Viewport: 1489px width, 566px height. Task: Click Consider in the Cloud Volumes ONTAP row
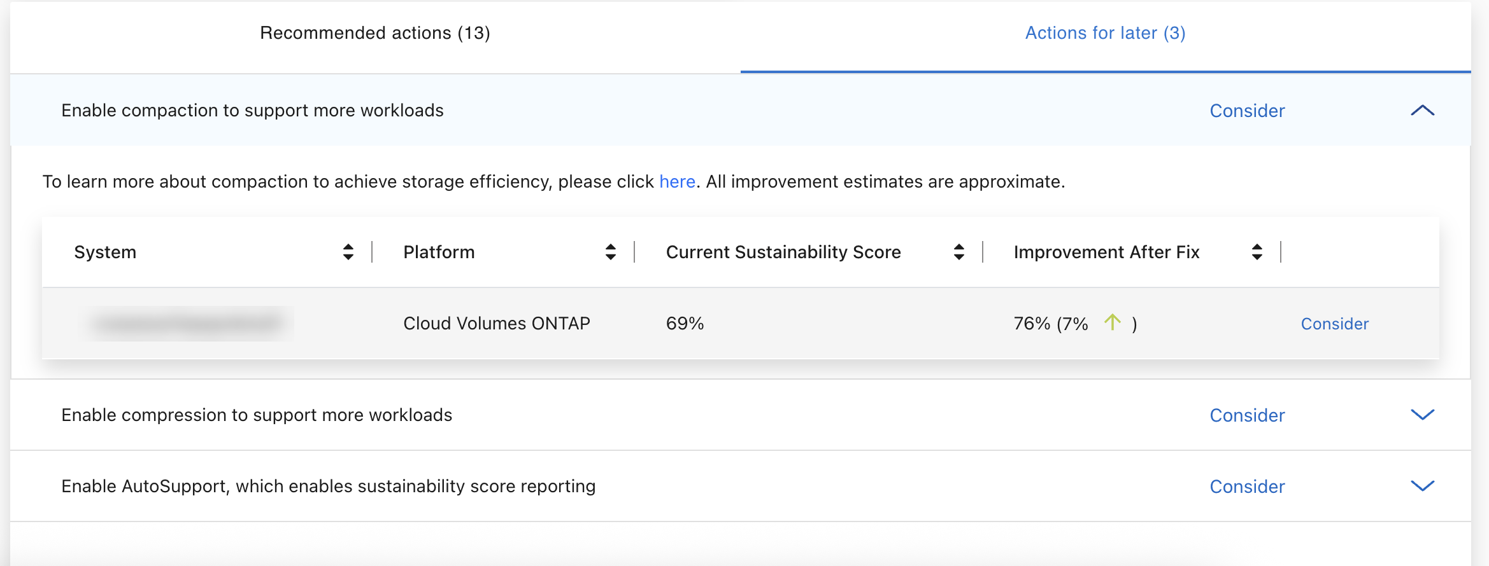click(1334, 324)
